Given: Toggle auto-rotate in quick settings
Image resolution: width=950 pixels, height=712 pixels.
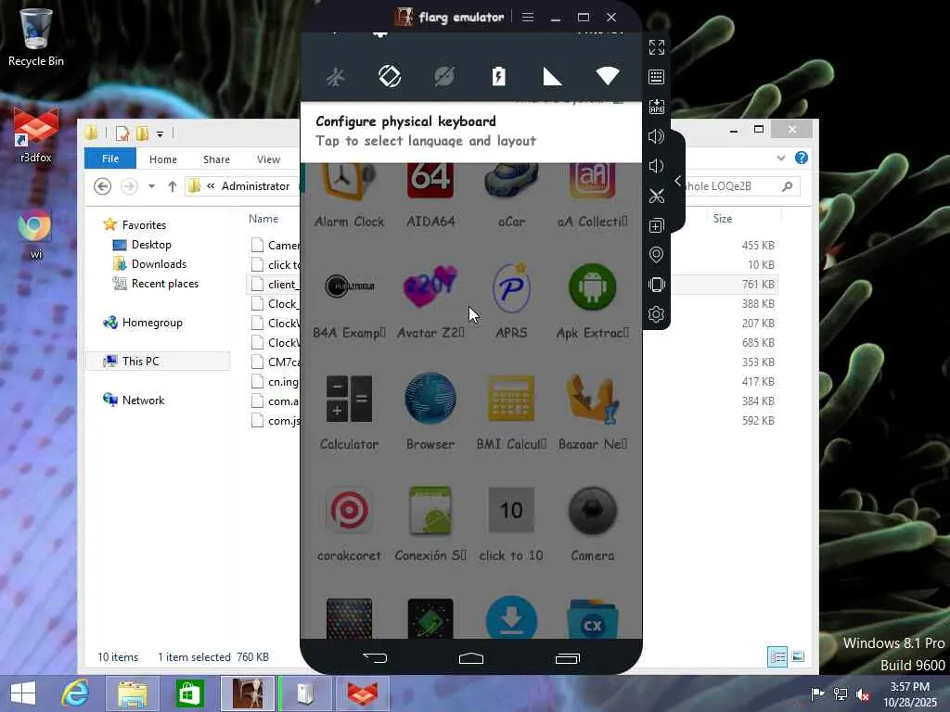Looking at the screenshot, I should 390,76.
